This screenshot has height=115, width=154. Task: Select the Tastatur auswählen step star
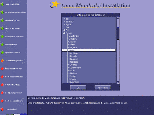(2, 28)
